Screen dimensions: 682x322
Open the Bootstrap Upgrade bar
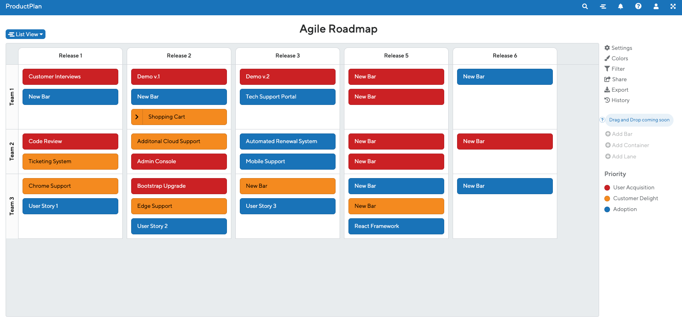pos(179,186)
